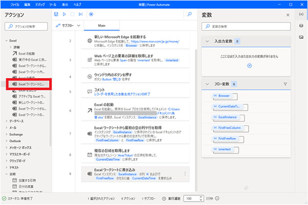Viewport: 308px width, 205px height.
Task: Increase the 実行遅延 stepper value
Action: tap(201, 197)
